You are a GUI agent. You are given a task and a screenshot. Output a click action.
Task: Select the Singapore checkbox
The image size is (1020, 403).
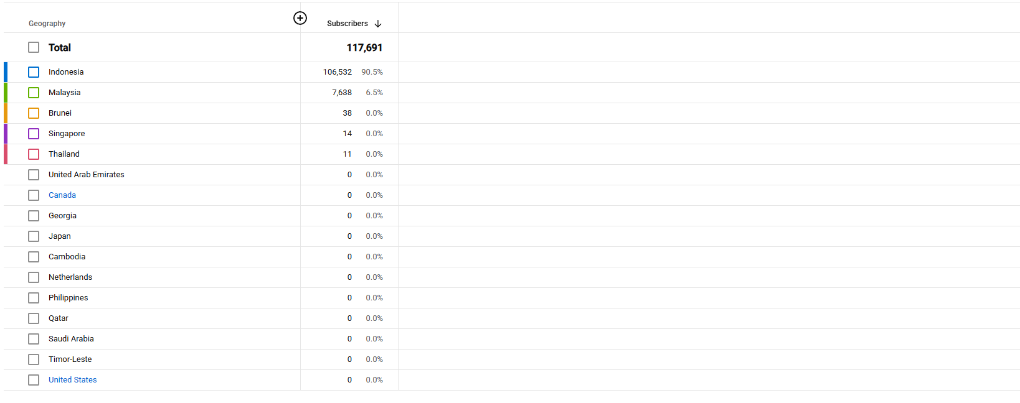34,134
